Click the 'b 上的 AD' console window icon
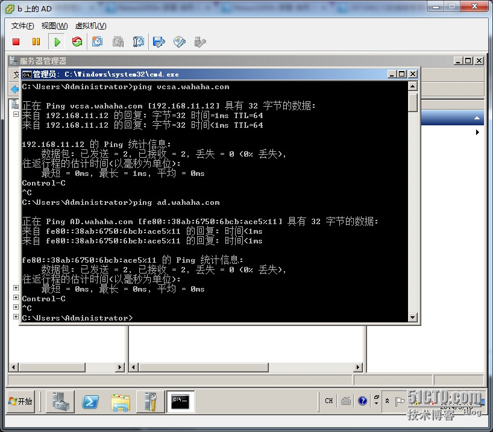This screenshot has height=432, width=493. [x=10, y=9]
